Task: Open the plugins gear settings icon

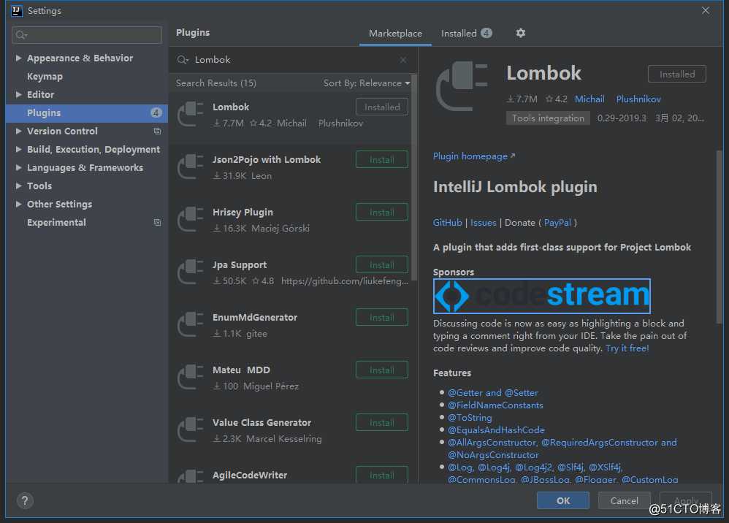Action: (x=520, y=33)
